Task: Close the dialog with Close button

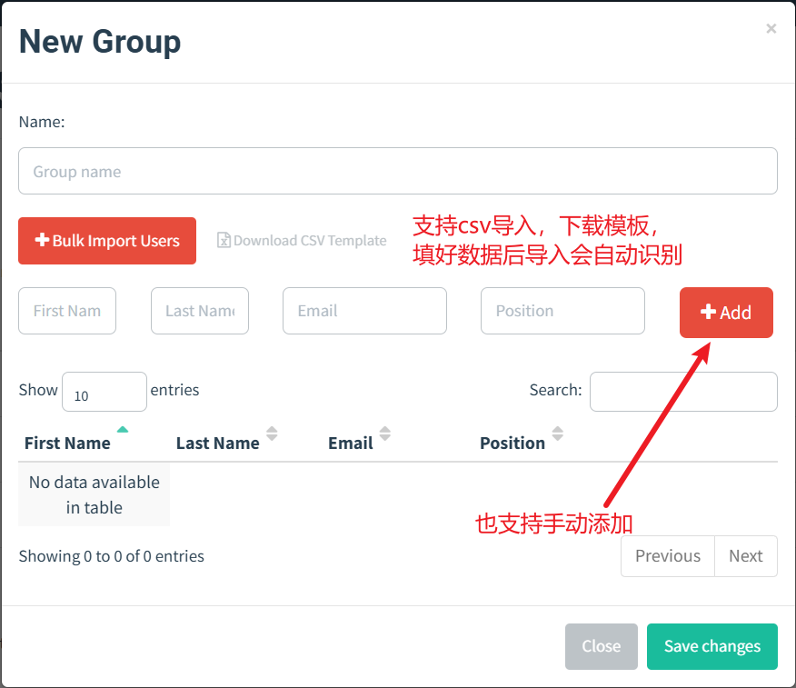Action: (x=601, y=646)
